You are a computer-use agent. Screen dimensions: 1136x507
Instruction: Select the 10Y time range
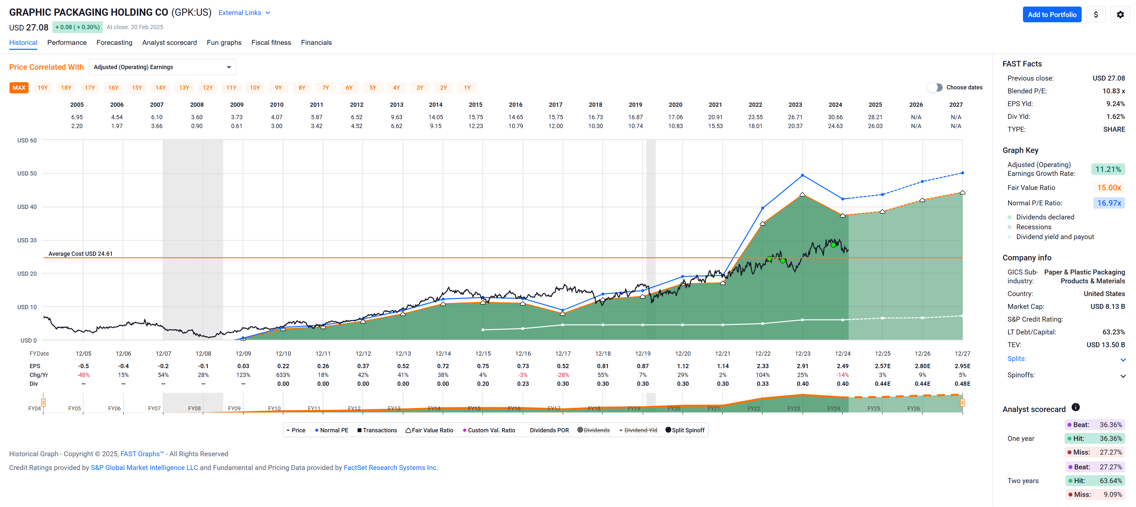(255, 88)
